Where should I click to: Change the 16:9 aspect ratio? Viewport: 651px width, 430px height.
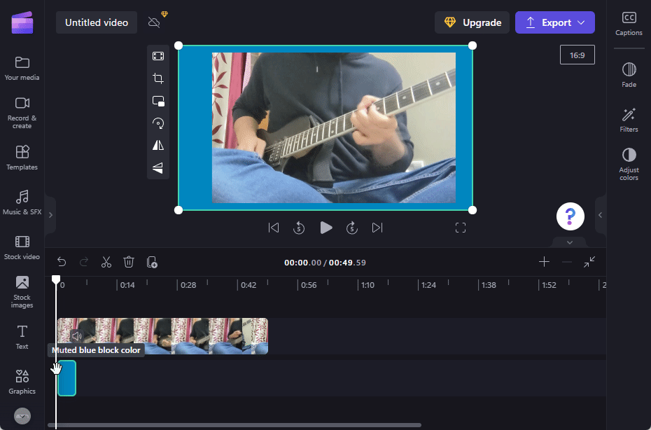pos(577,55)
